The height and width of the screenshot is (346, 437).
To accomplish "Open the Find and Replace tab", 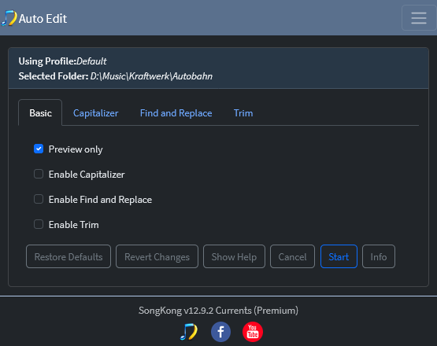I will (176, 112).
